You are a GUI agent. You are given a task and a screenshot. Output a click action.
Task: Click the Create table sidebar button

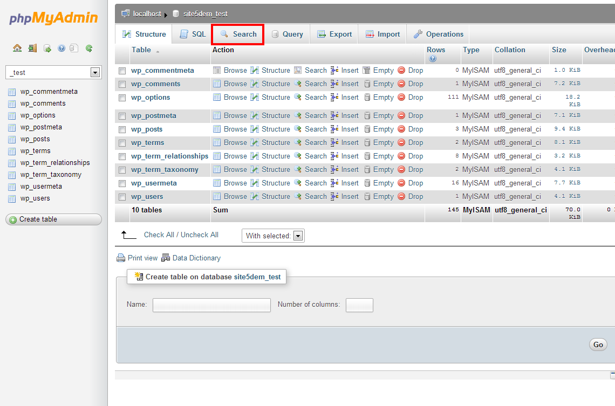[x=54, y=219]
